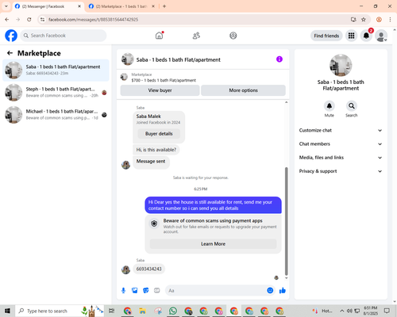Viewport: 397px width, 317px height.
Task: Click the "Hi, is this available?" message
Action: click(x=156, y=150)
